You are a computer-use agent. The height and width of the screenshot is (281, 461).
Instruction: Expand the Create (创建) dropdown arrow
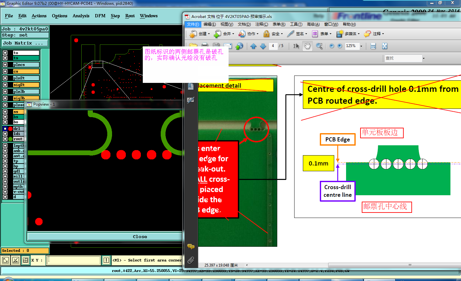click(209, 34)
